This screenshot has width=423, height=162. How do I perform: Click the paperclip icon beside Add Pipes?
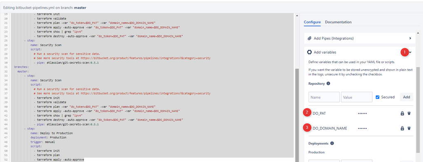click(x=309, y=39)
